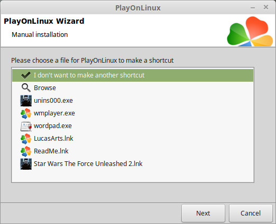Select the ReadMe.lnk entry
276x224 pixels.
[133, 151]
